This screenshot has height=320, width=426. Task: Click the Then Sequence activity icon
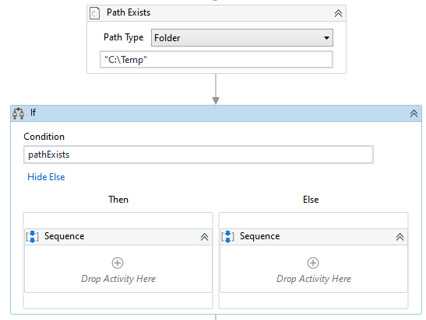tap(33, 237)
